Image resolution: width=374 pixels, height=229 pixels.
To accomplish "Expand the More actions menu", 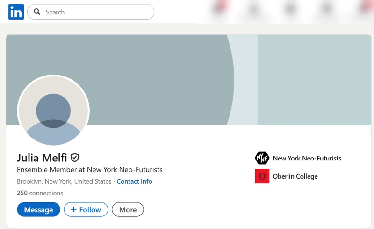I will (128, 210).
